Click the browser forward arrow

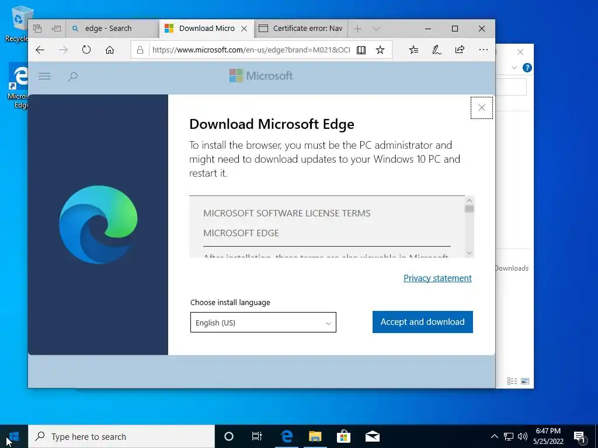[x=63, y=50]
